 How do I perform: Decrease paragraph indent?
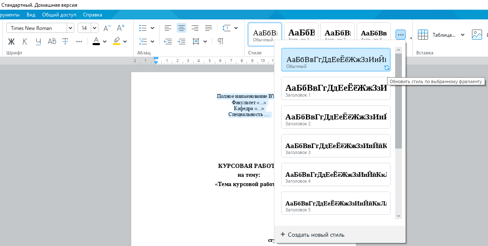(x=168, y=41)
